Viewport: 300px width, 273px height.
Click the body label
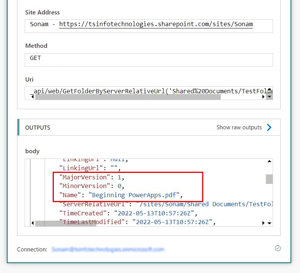tap(32, 151)
